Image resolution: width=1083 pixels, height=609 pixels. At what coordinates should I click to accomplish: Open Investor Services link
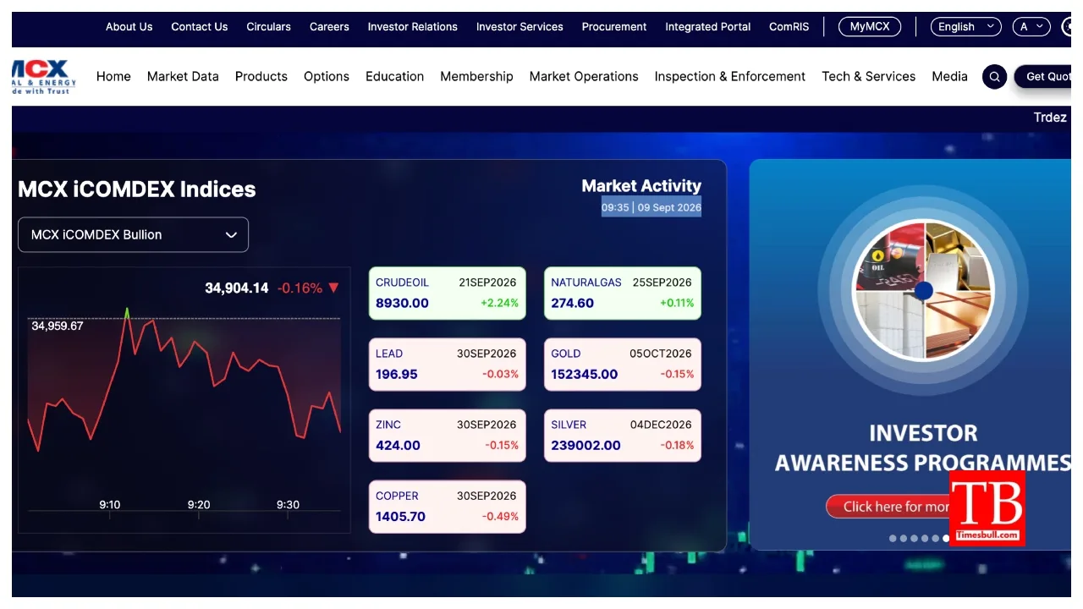click(520, 27)
